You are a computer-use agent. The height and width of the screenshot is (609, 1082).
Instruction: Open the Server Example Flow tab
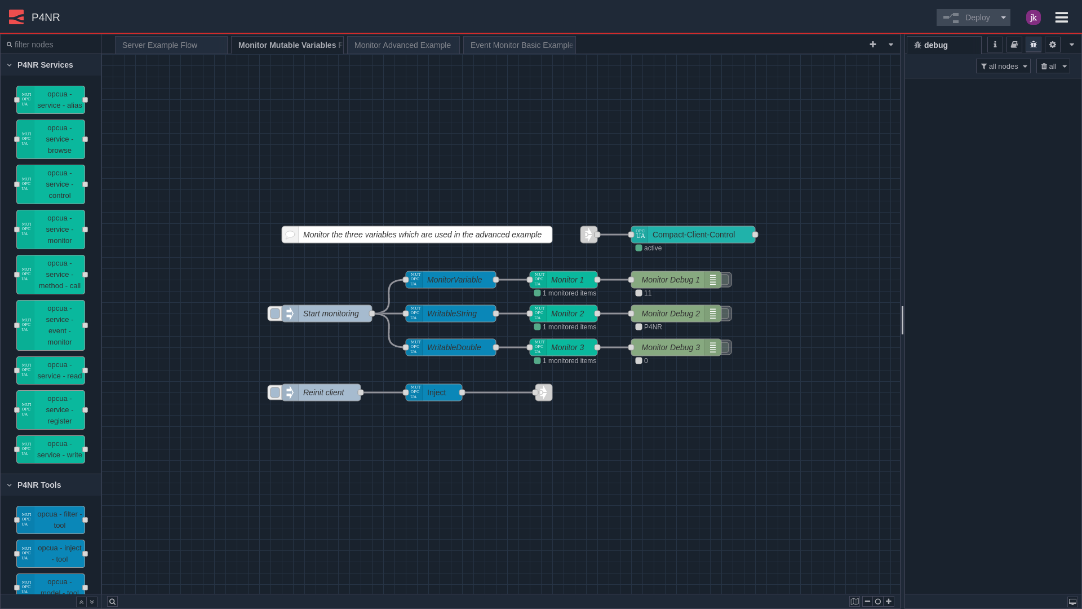pyautogui.click(x=160, y=45)
